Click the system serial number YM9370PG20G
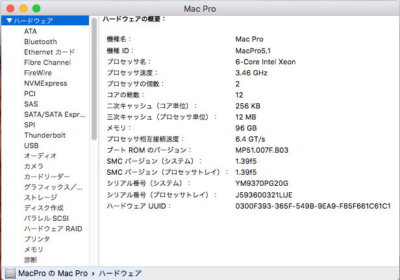 coord(262,183)
